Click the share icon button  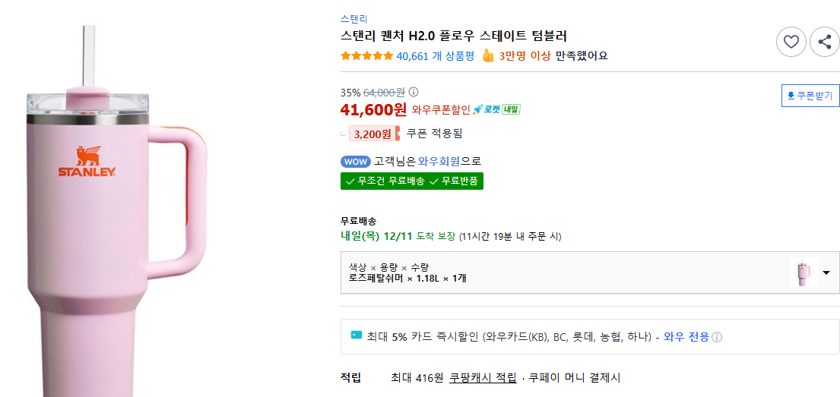[x=824, y=41]
